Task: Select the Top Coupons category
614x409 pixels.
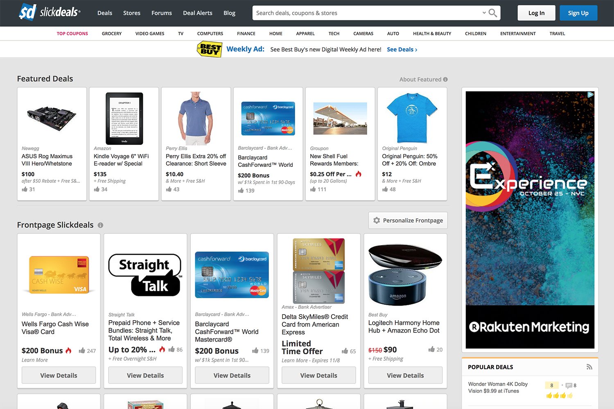Action: (x=72, y=34)
